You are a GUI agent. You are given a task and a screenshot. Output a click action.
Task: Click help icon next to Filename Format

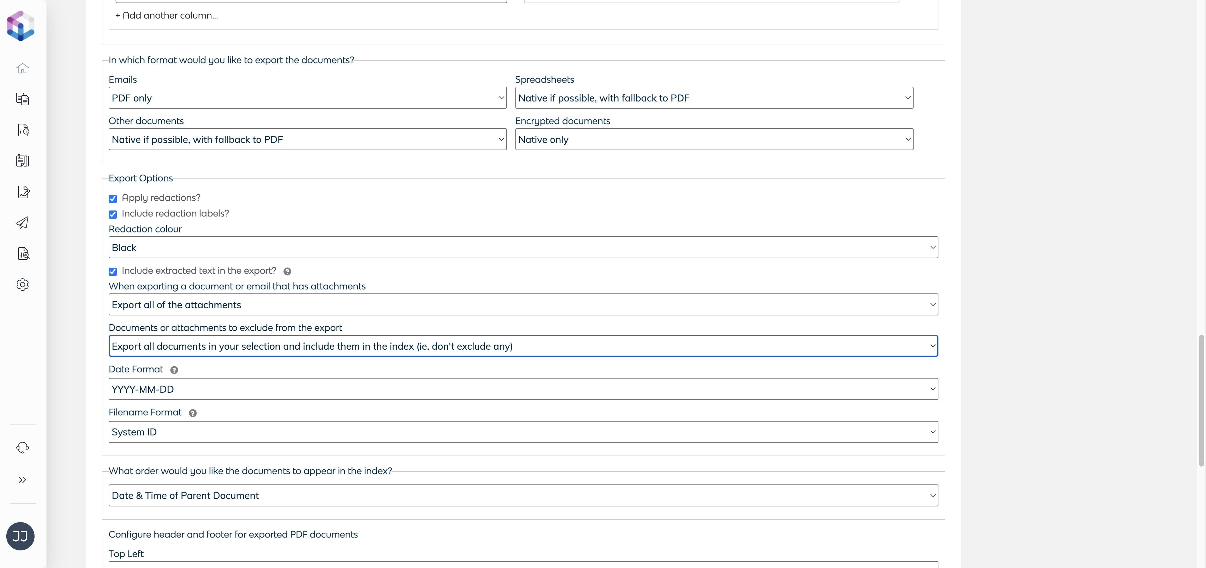pos(193,413)
